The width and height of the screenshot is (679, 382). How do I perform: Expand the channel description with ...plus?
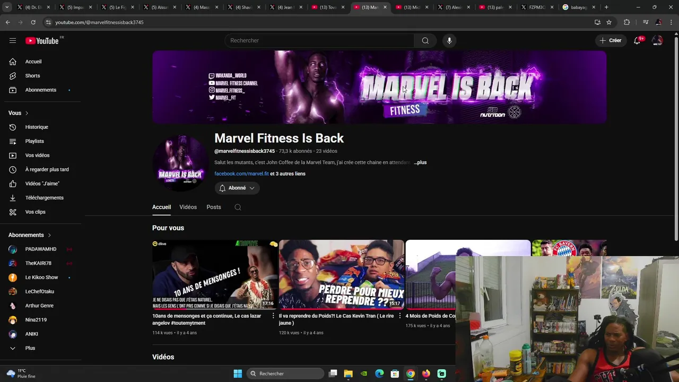point(420,162)
